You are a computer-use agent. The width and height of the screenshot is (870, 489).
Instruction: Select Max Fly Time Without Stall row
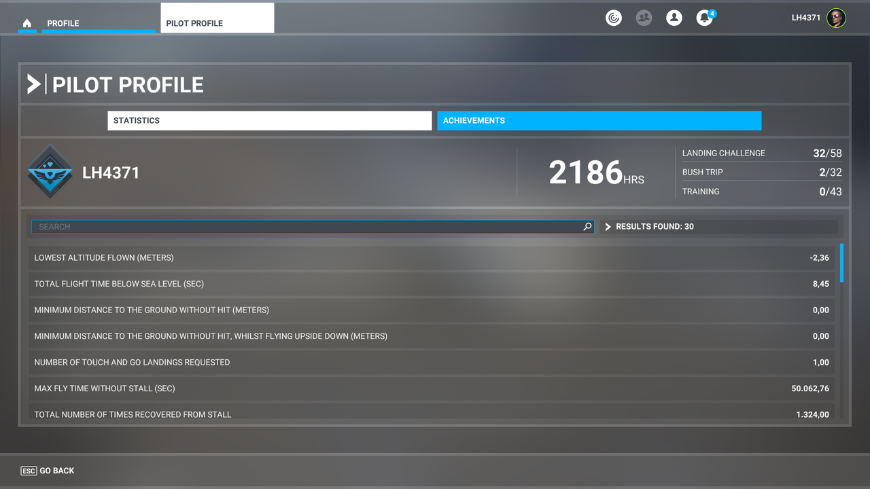(432, 388)
